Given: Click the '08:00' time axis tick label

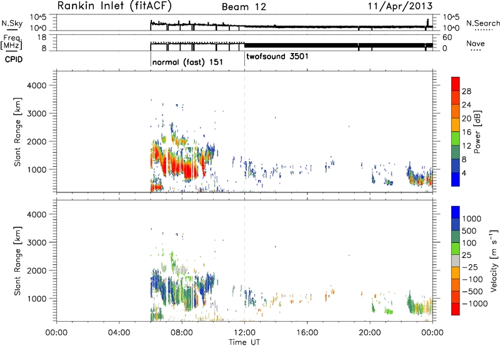Looking at the screenshot, I should coord(182,333).
